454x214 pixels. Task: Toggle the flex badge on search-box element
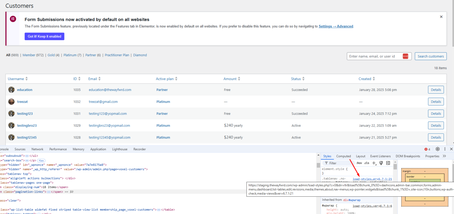tap(41, 160)
